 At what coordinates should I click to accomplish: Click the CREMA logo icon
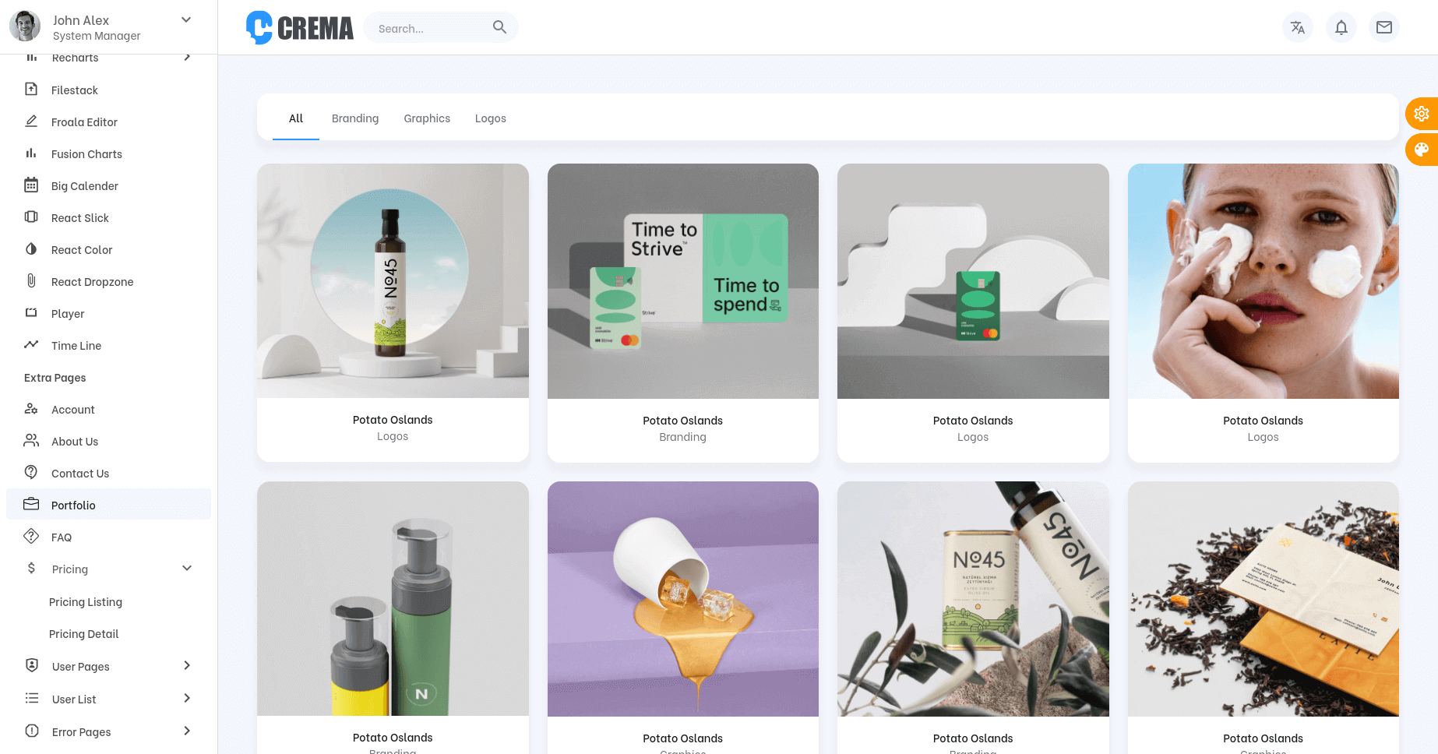pyautogui.click(x=260, y=27)
